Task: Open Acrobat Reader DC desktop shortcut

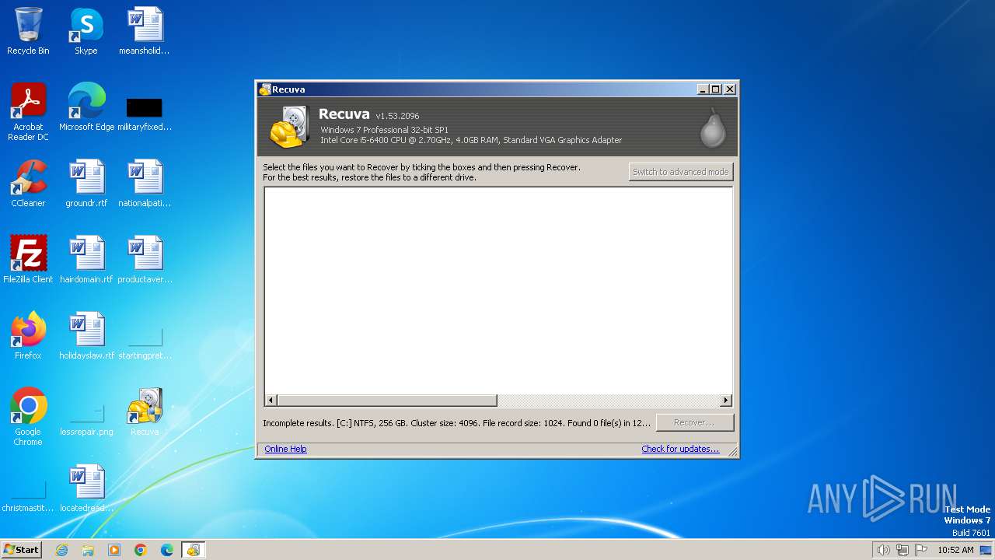Action: click(x=28, y=112)
